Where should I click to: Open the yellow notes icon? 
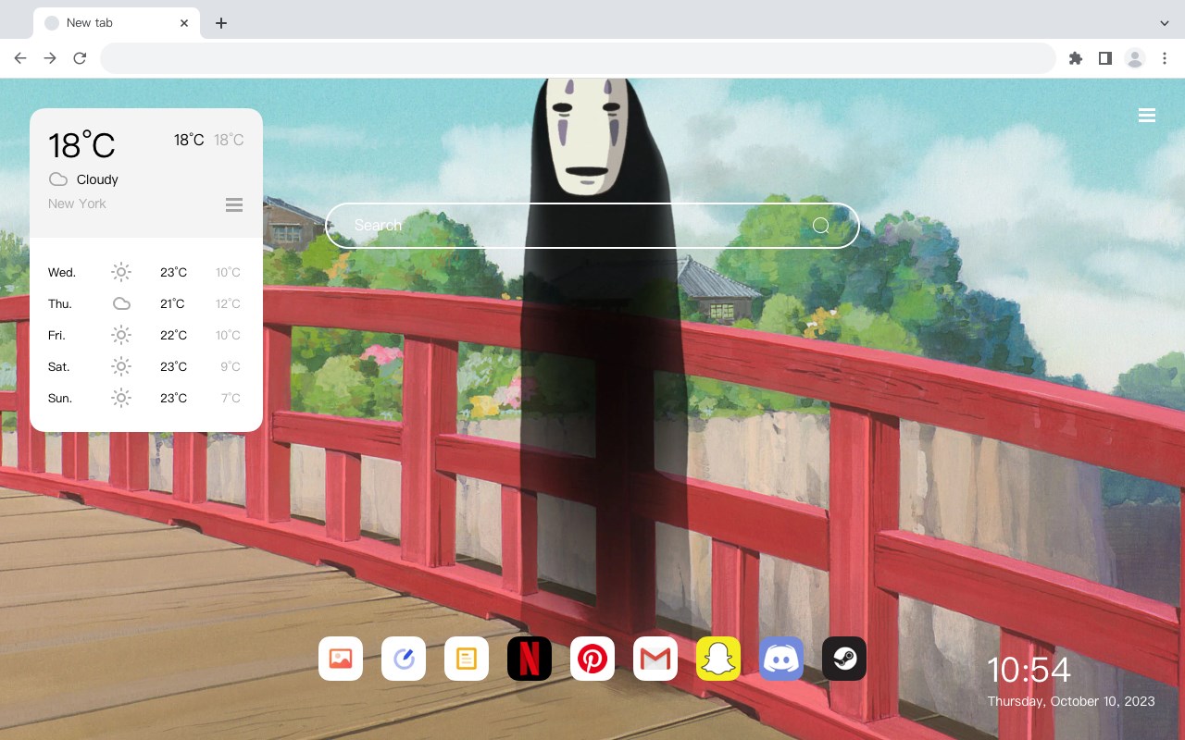pos(467,659)
